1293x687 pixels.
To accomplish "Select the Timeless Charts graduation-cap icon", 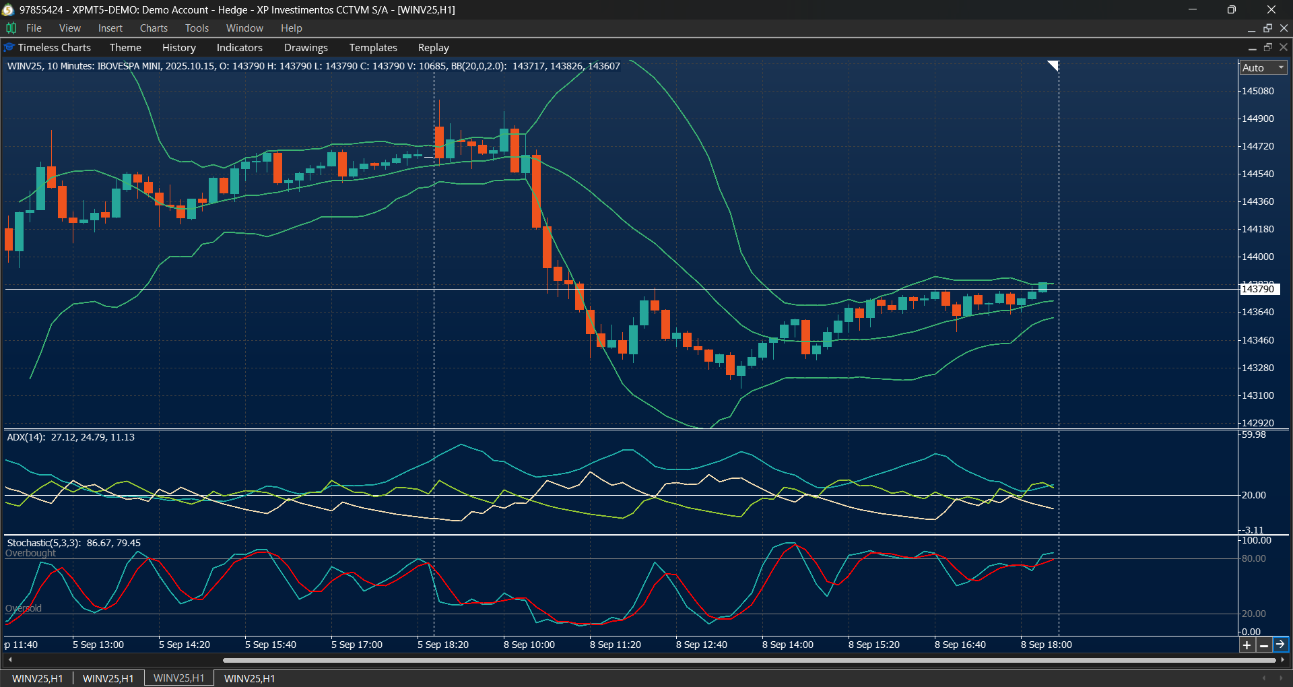I will [x=8, y=47].
